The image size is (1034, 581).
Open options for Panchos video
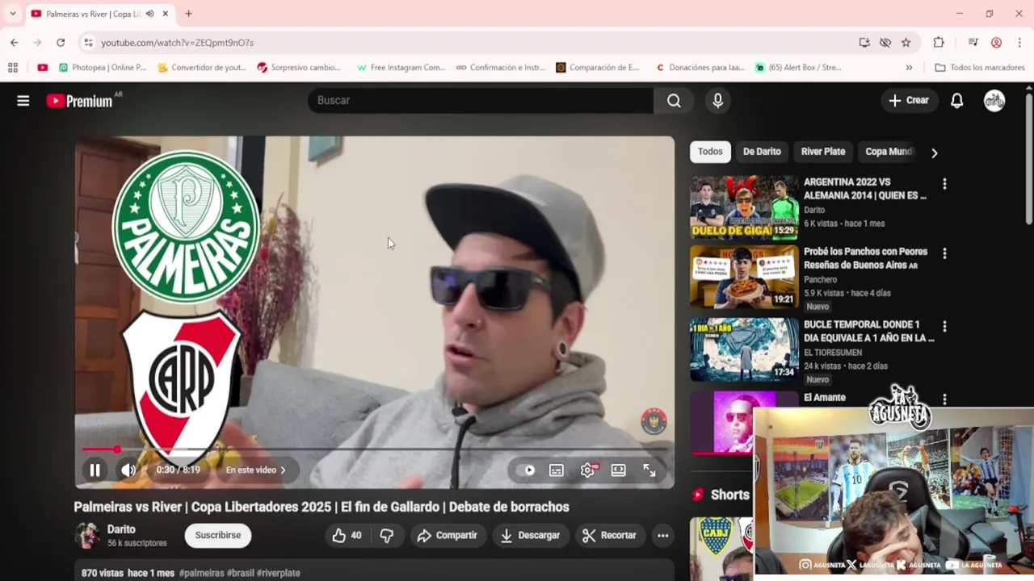pos(944,253)
